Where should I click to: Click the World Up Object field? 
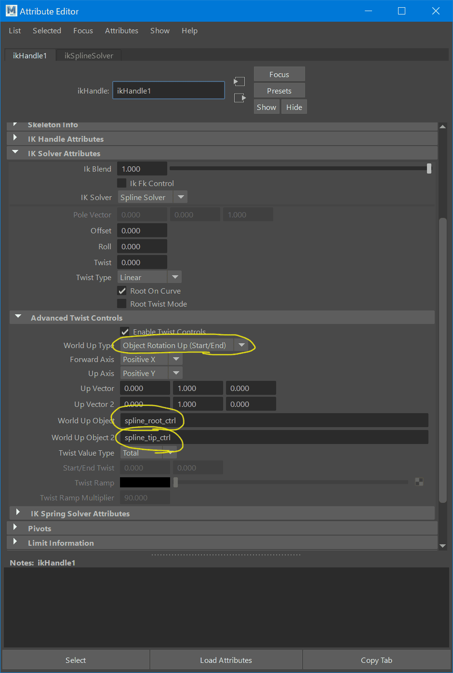pyautogui.click(x=274, y=420)
